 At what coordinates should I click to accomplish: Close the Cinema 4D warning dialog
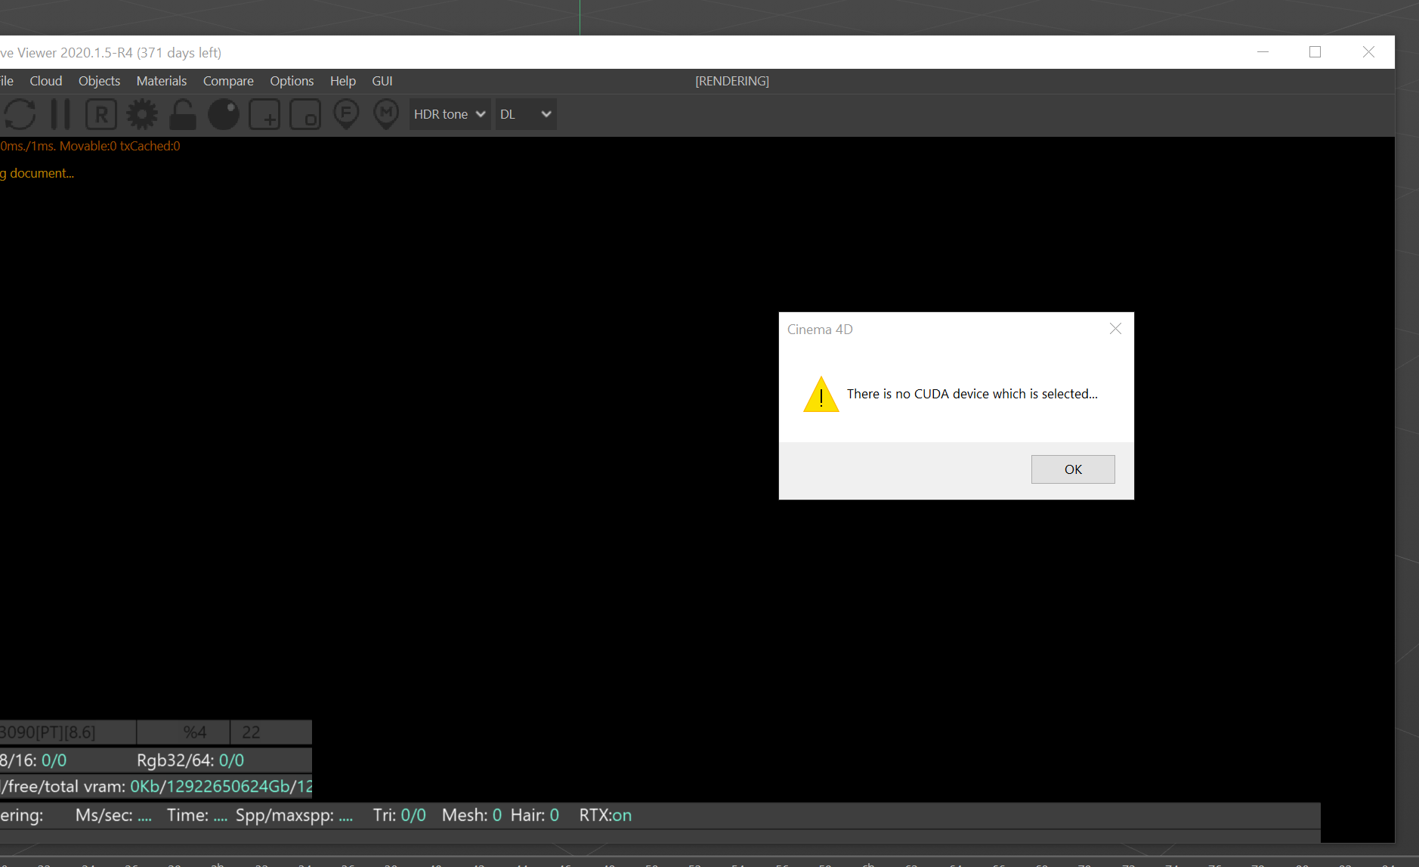[1115, 329]
